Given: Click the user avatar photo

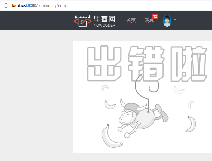Looking at the screenshot, I should 167,20.
